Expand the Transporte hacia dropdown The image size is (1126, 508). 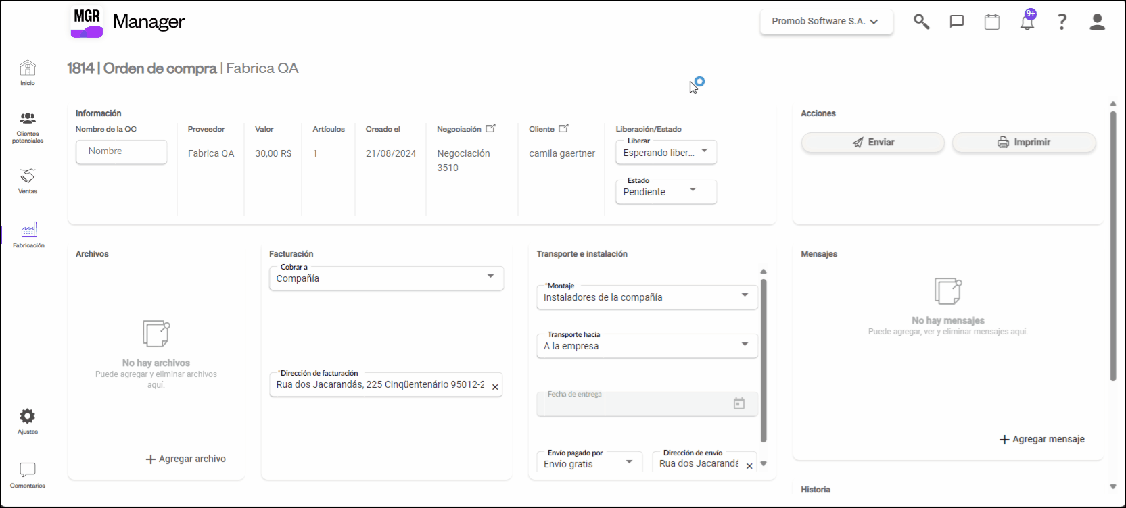coord(647,345)
